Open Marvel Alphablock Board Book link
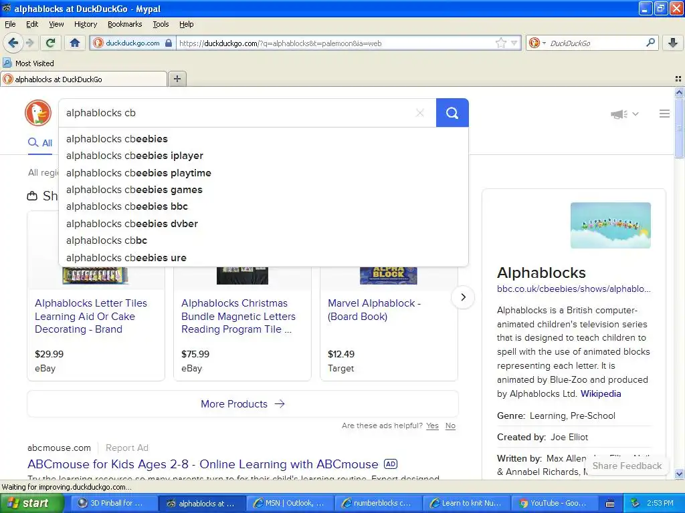The image size is (685, 513). pos(374,310)
